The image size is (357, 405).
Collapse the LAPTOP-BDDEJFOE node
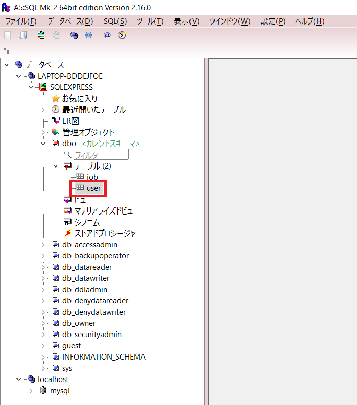click(x=18, y=76)
